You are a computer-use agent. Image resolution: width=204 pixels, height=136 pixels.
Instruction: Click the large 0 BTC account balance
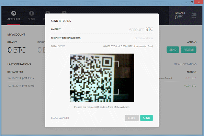[17, 50]
